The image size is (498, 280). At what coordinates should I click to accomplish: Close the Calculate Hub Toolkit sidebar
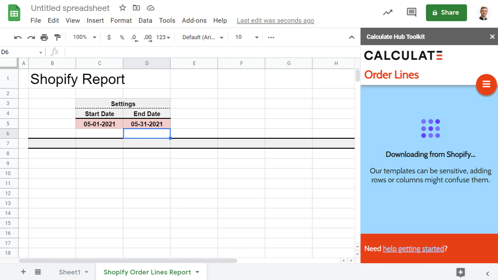click(492, 37)
